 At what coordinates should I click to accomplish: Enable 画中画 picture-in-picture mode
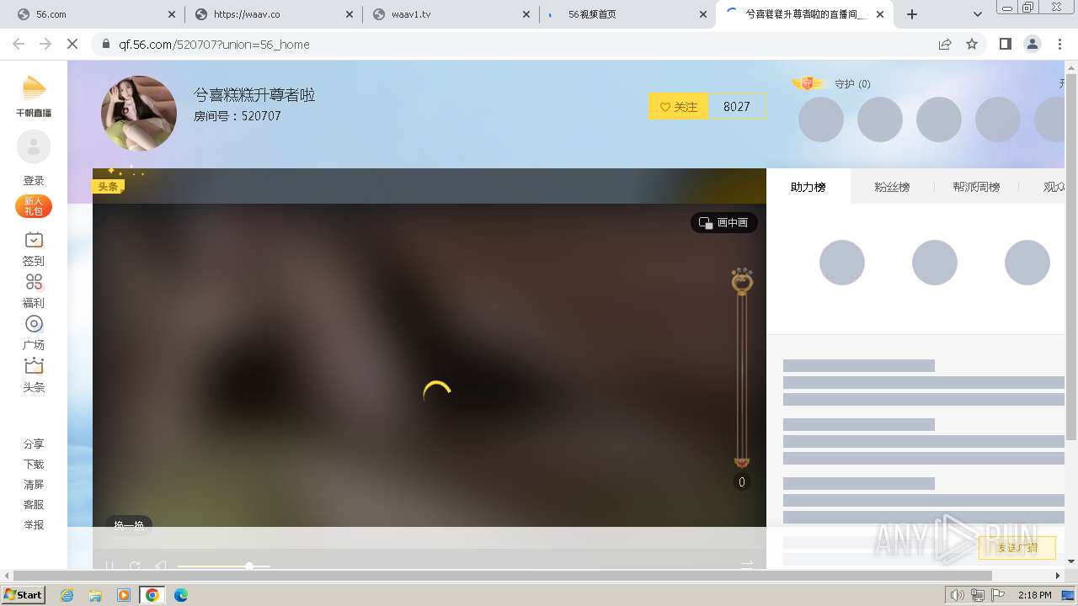[724, 223]
